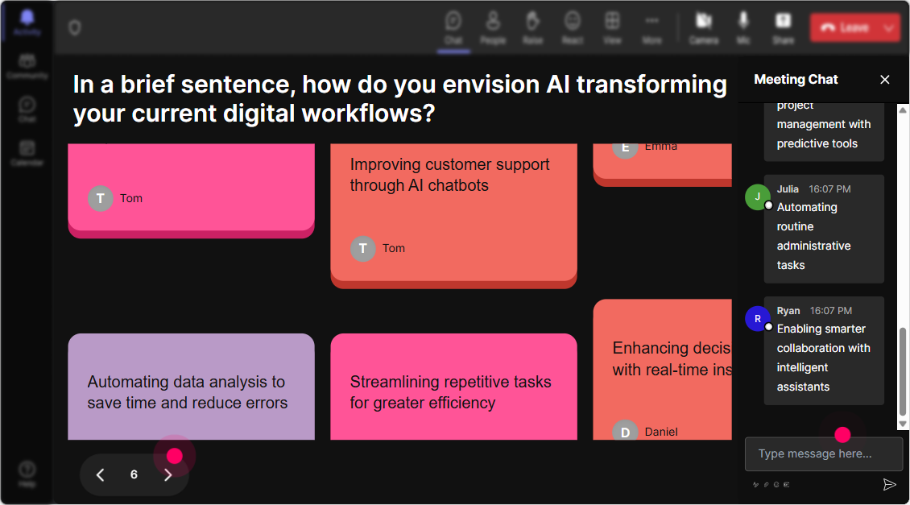
Task: Select the Improving customer support response card
Action: point(454,216)
